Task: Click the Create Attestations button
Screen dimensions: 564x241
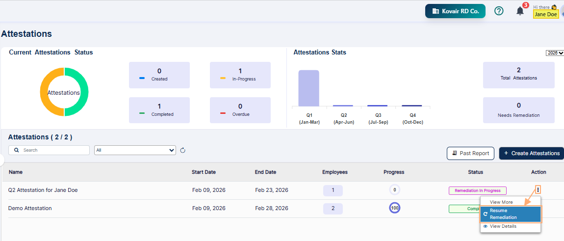Action: (532, 153)
